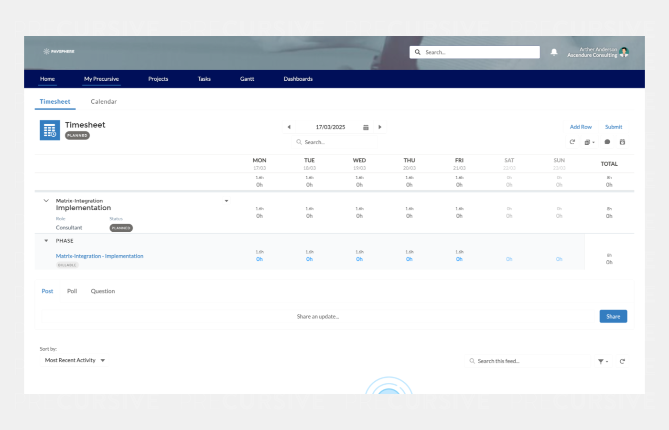Screen dimensions: 669x430
Task: Click the Submit button
Action: click(x=614, y=127)
